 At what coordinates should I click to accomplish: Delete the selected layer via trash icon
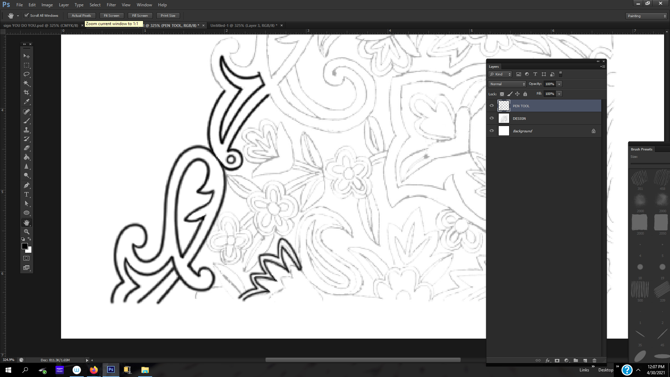click(x=594, y=360)
